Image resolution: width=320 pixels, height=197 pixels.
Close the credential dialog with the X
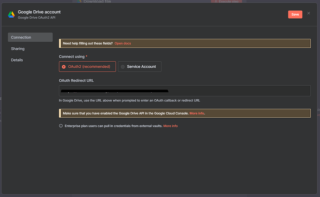pyautogui.click(x=309, y=13)
